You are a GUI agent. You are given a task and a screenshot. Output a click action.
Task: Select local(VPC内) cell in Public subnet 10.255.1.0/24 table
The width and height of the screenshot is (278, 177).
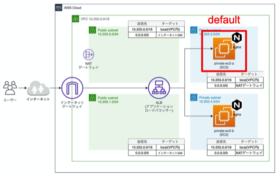tap(170, 147)
